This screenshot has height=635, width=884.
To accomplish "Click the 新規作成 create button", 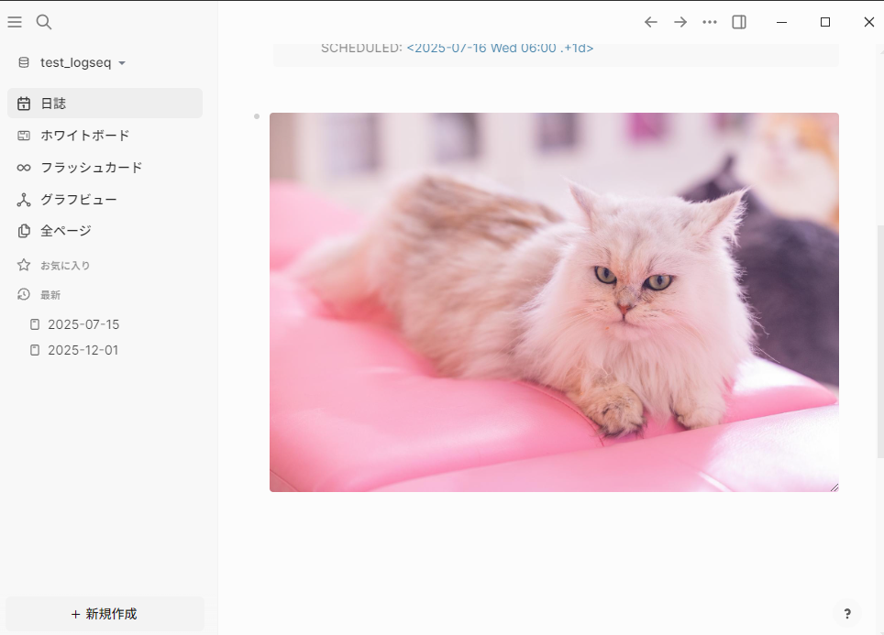I will coord(105,614).
